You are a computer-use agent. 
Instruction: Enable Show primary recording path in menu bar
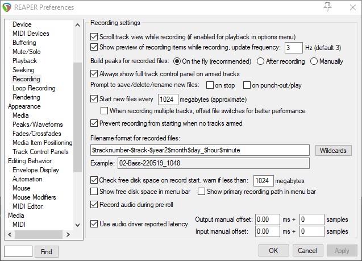[x=201, y=192]
